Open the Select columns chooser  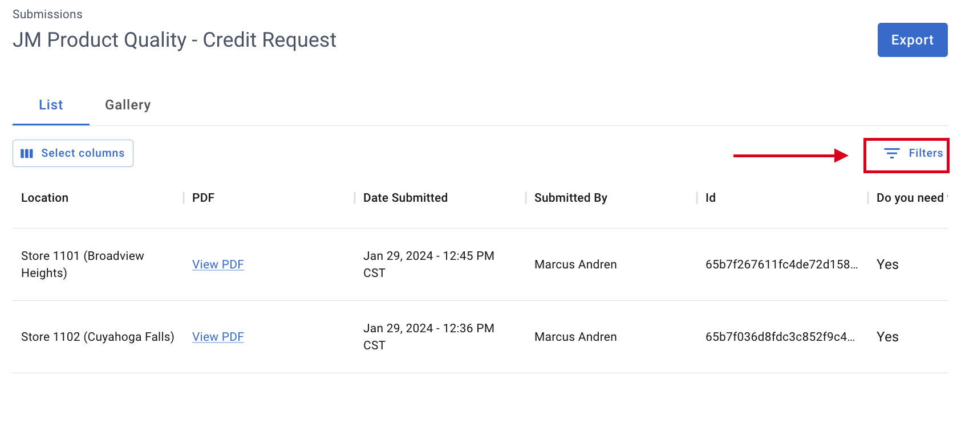click(73, 153)
